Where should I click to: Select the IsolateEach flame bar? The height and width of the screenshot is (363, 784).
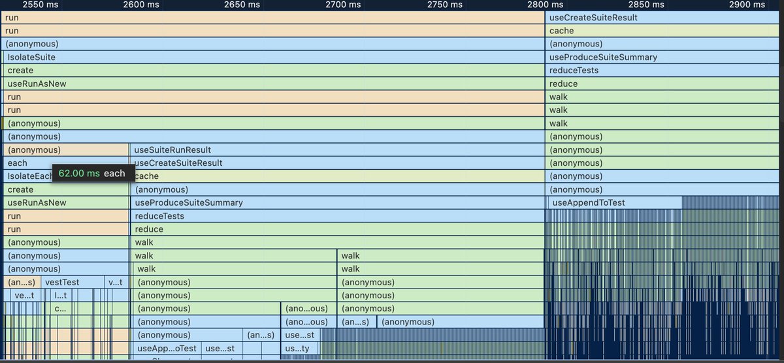tap(28, 176)
